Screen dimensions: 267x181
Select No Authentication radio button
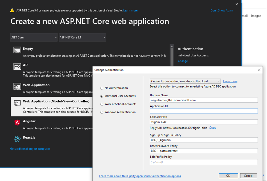pos(102,88)
